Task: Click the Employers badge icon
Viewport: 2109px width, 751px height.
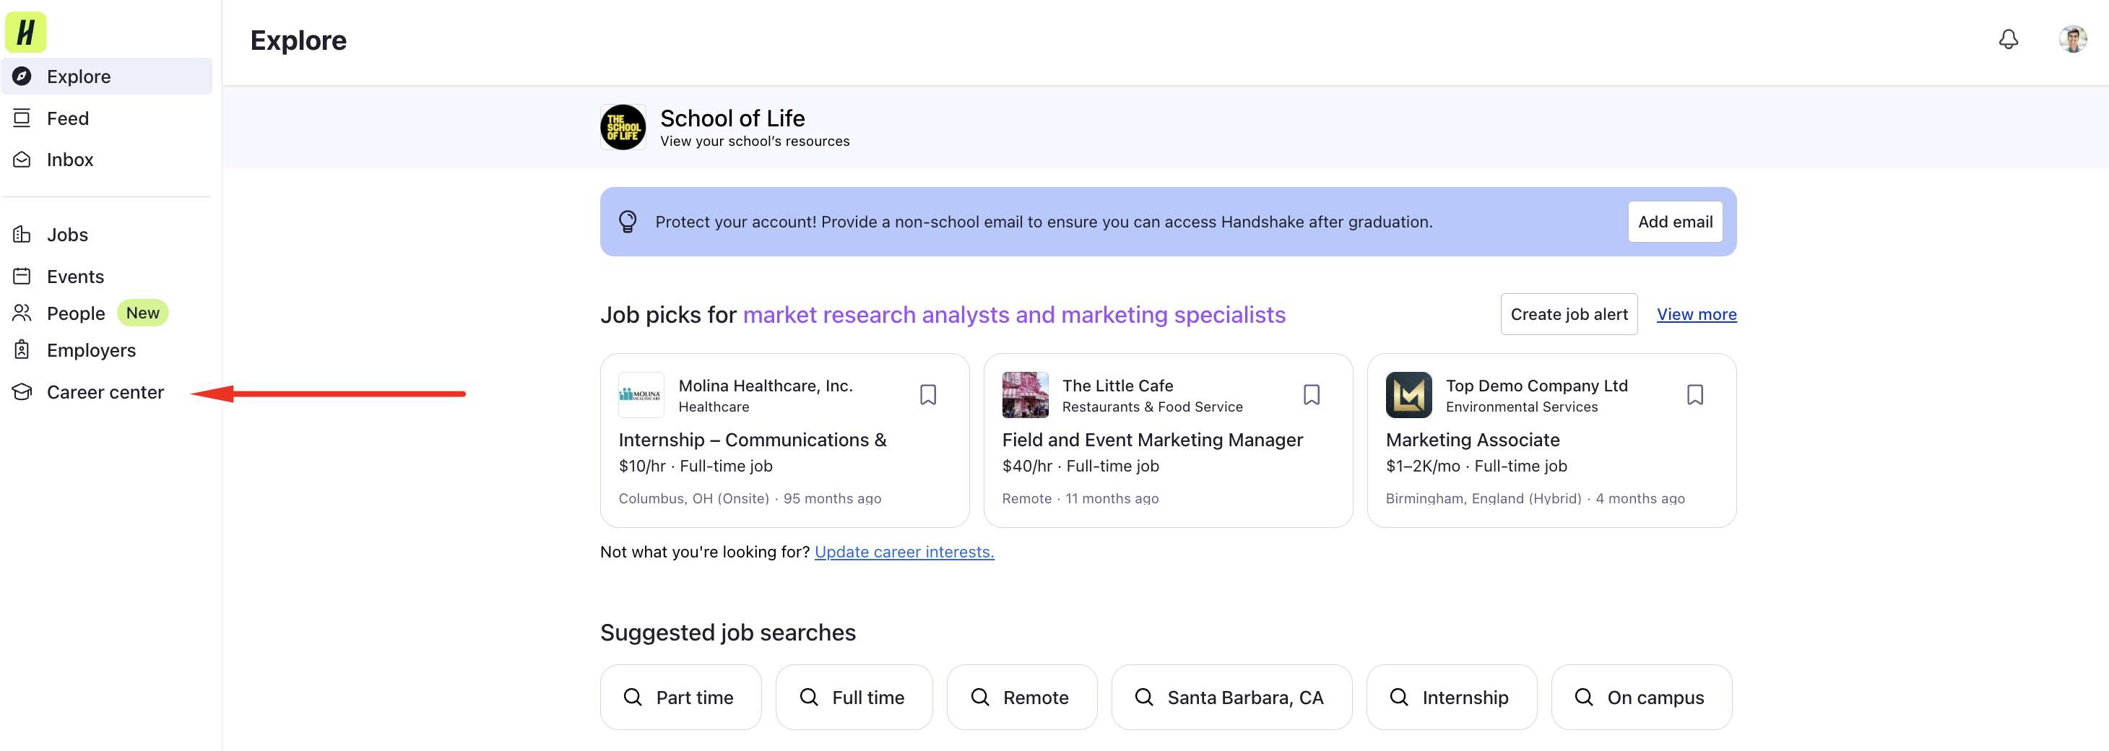Action: (x=22, y=350)
